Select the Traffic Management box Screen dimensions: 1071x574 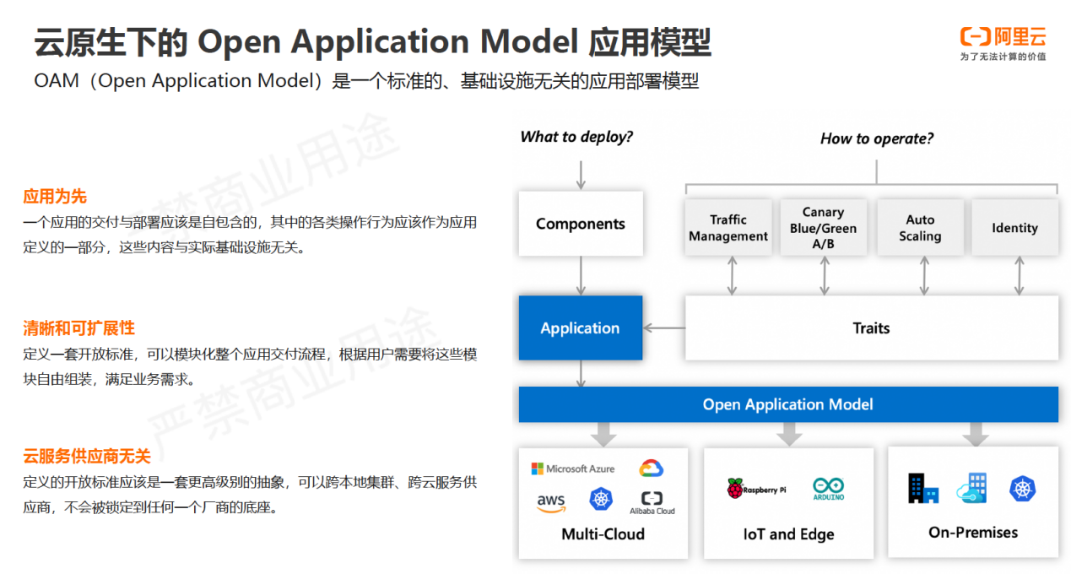click(x=728, y=228)
